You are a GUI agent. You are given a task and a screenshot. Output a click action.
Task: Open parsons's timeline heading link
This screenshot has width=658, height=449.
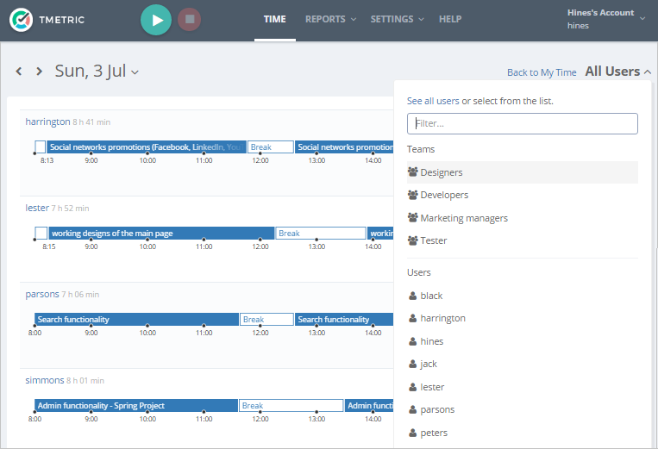point(42,294)
